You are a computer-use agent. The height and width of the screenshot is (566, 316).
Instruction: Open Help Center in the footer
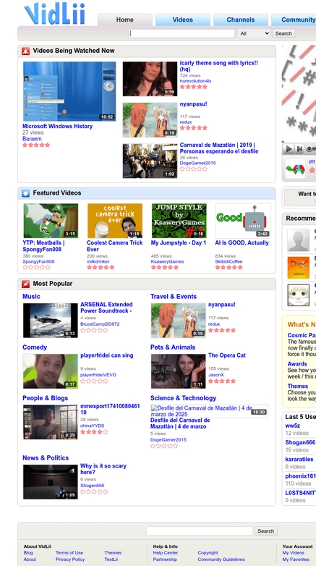(165, 553)
